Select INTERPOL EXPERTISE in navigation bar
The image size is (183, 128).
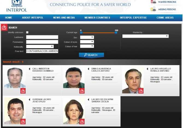pos(133,18)
